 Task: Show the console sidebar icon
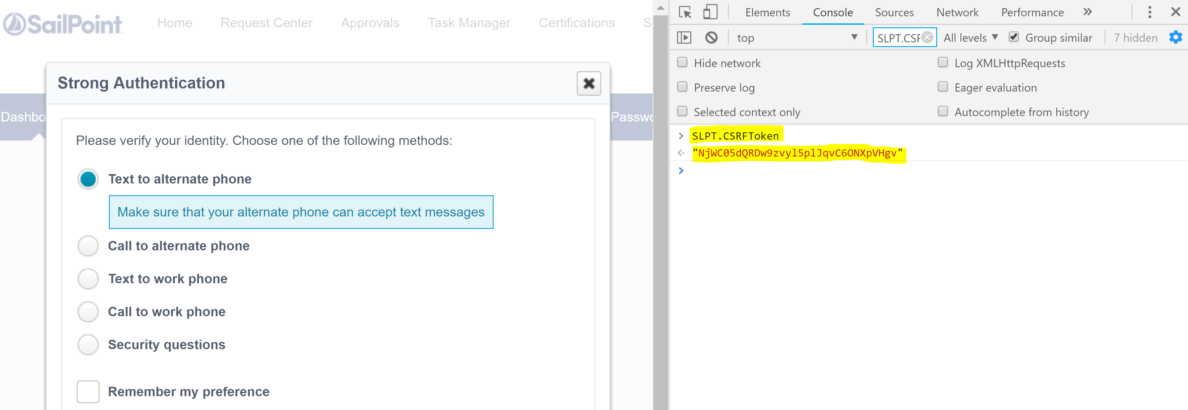684,37
